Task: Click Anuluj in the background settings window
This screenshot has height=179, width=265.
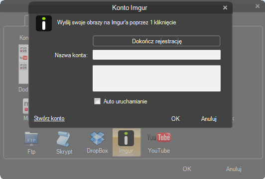Action: point(234,169)
